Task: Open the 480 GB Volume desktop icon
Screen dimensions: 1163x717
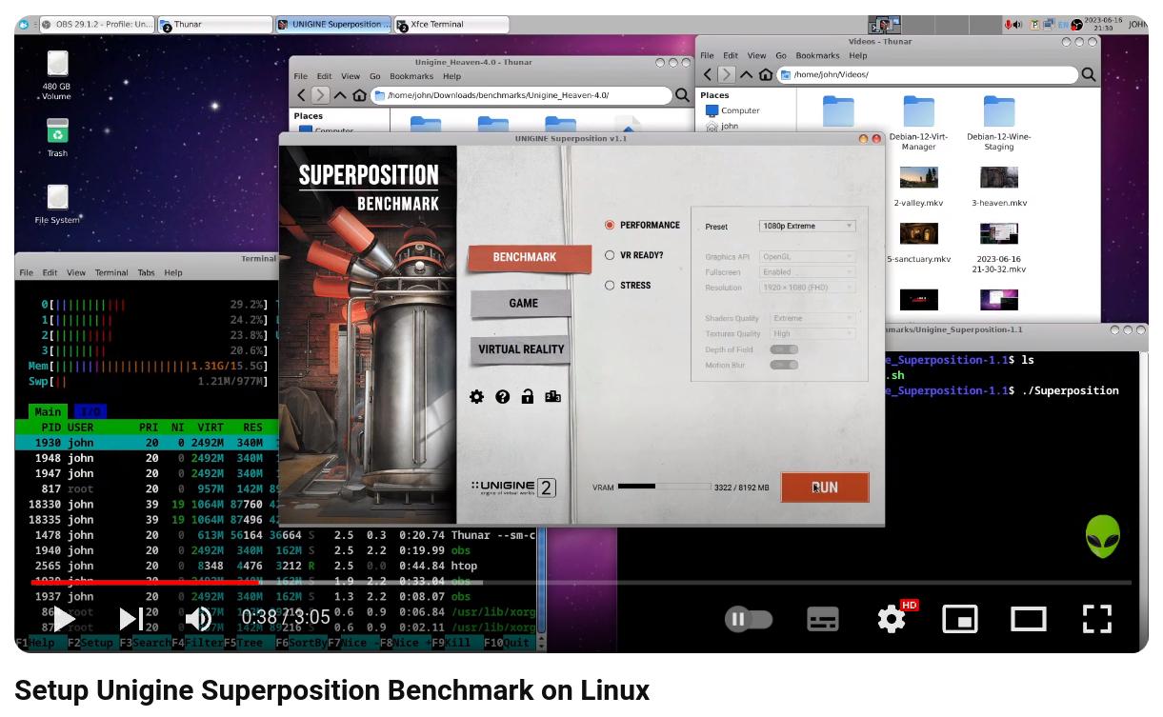Action: coord(57,75)
